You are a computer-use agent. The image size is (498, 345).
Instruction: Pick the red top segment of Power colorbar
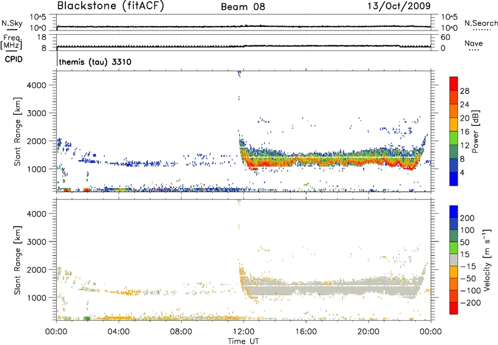coord(454,84)
